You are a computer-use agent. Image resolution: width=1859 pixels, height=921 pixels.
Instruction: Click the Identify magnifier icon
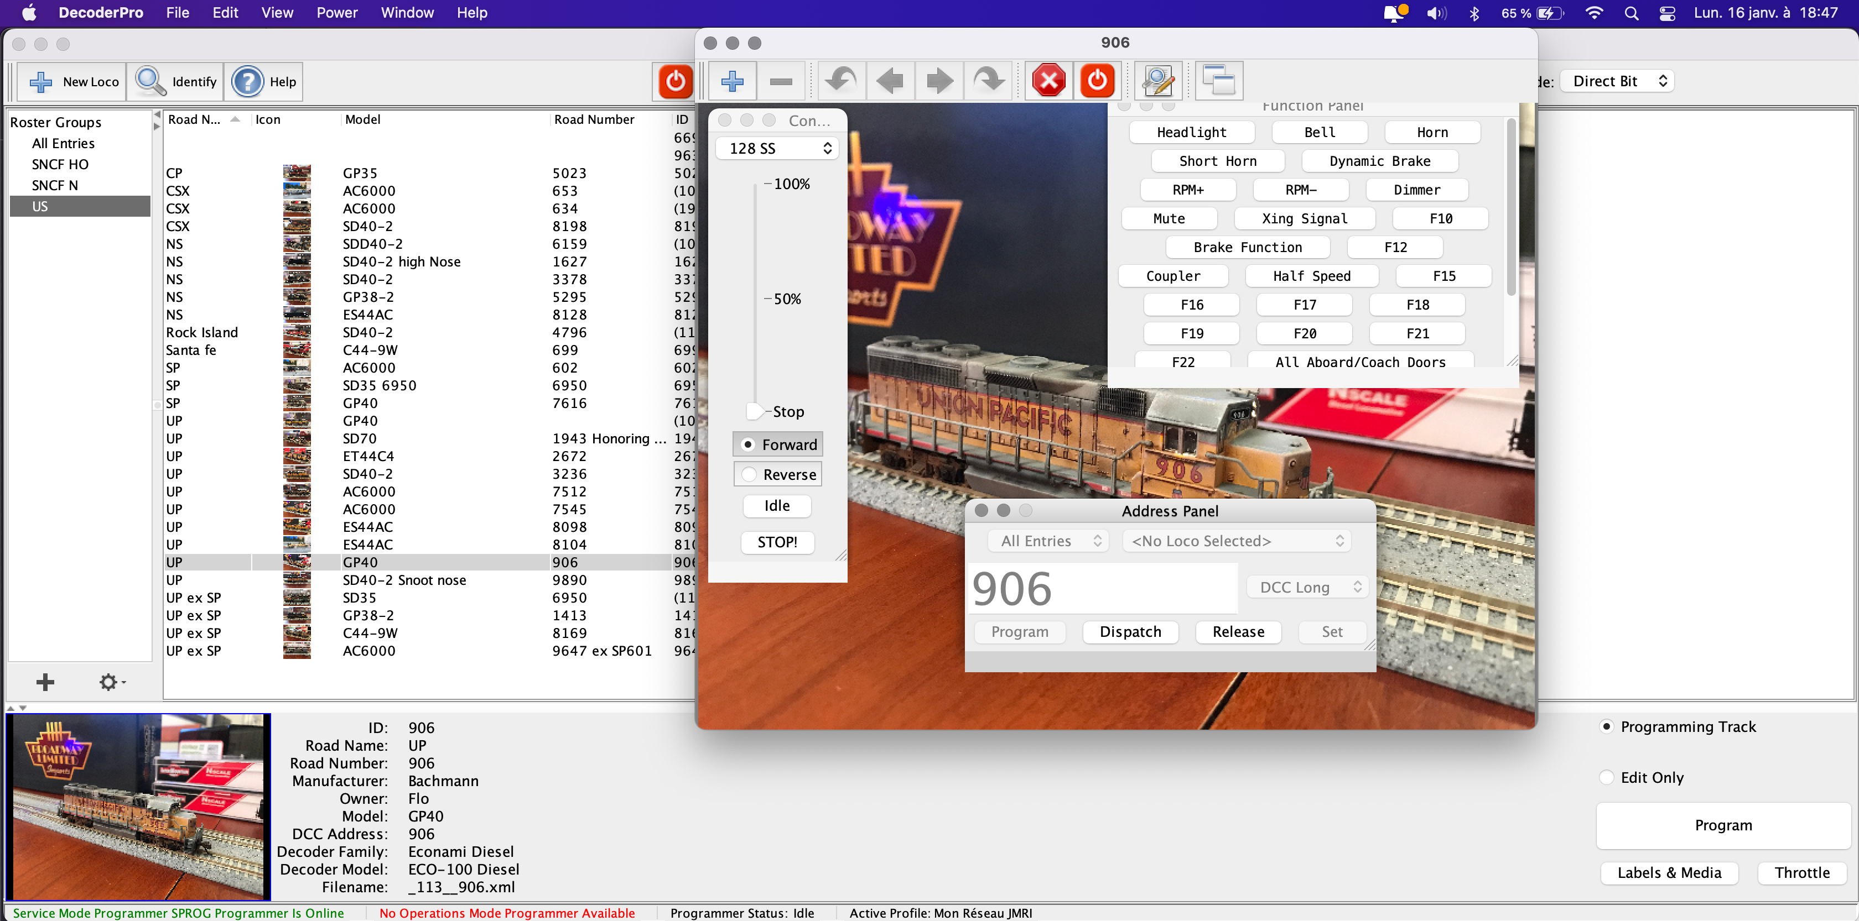[150, 81]
